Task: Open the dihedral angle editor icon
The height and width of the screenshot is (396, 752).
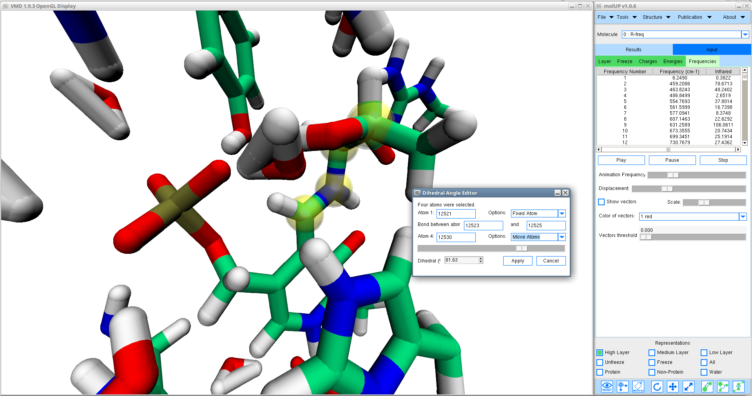Action: click(738, 387)
